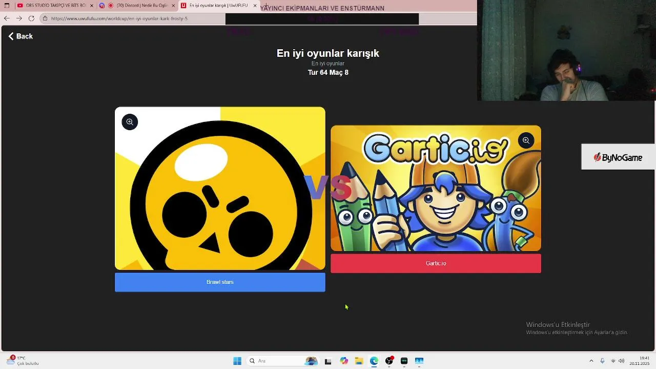Click the "En iyi oyunlar" subtitle text

click(x=328, y=64)
